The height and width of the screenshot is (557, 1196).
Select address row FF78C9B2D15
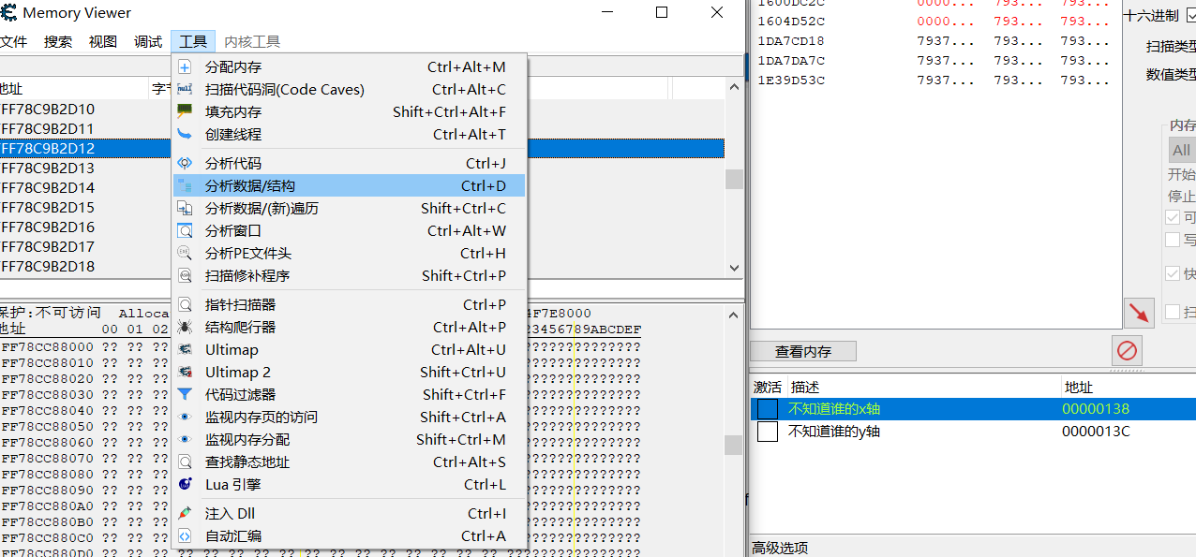[x=49, y=208]
